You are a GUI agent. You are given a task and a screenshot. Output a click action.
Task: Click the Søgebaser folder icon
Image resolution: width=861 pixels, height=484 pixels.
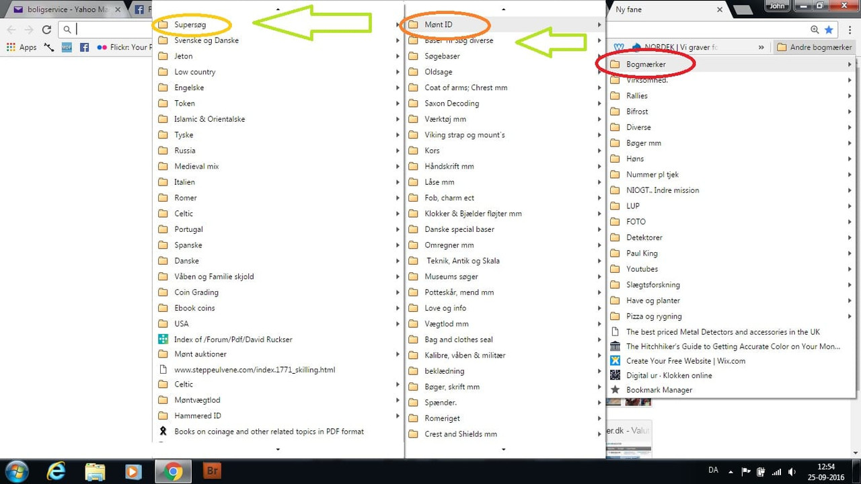click(413, 56)
